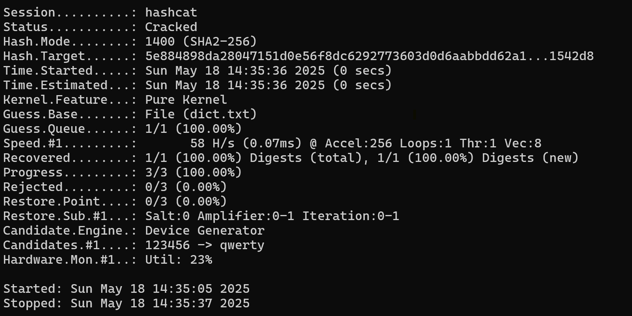This screenshot has height=316, width=632.
Task: Click 'Amplifier:0-1' in Restore.Sub line
Action: tap(246, 216)
